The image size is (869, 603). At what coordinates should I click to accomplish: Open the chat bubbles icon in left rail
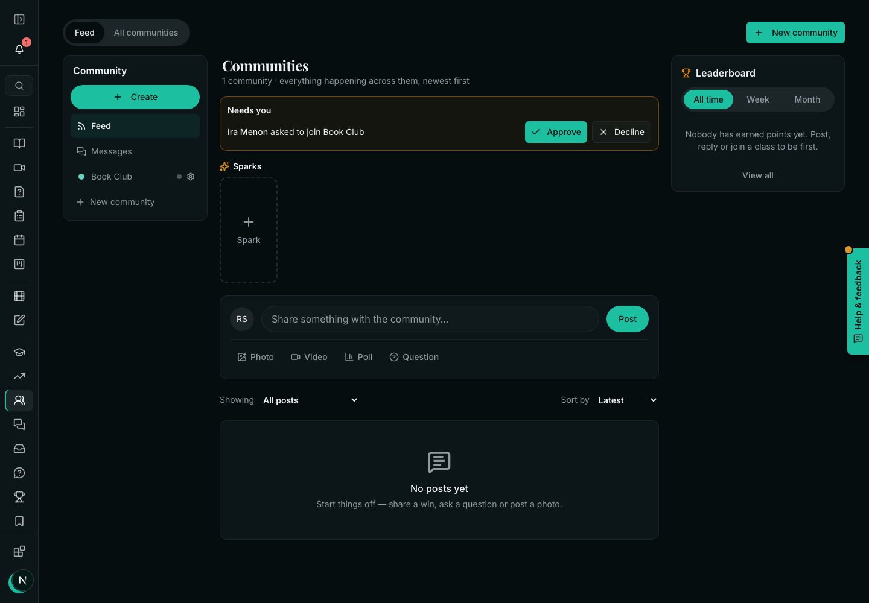click(19, 425)
